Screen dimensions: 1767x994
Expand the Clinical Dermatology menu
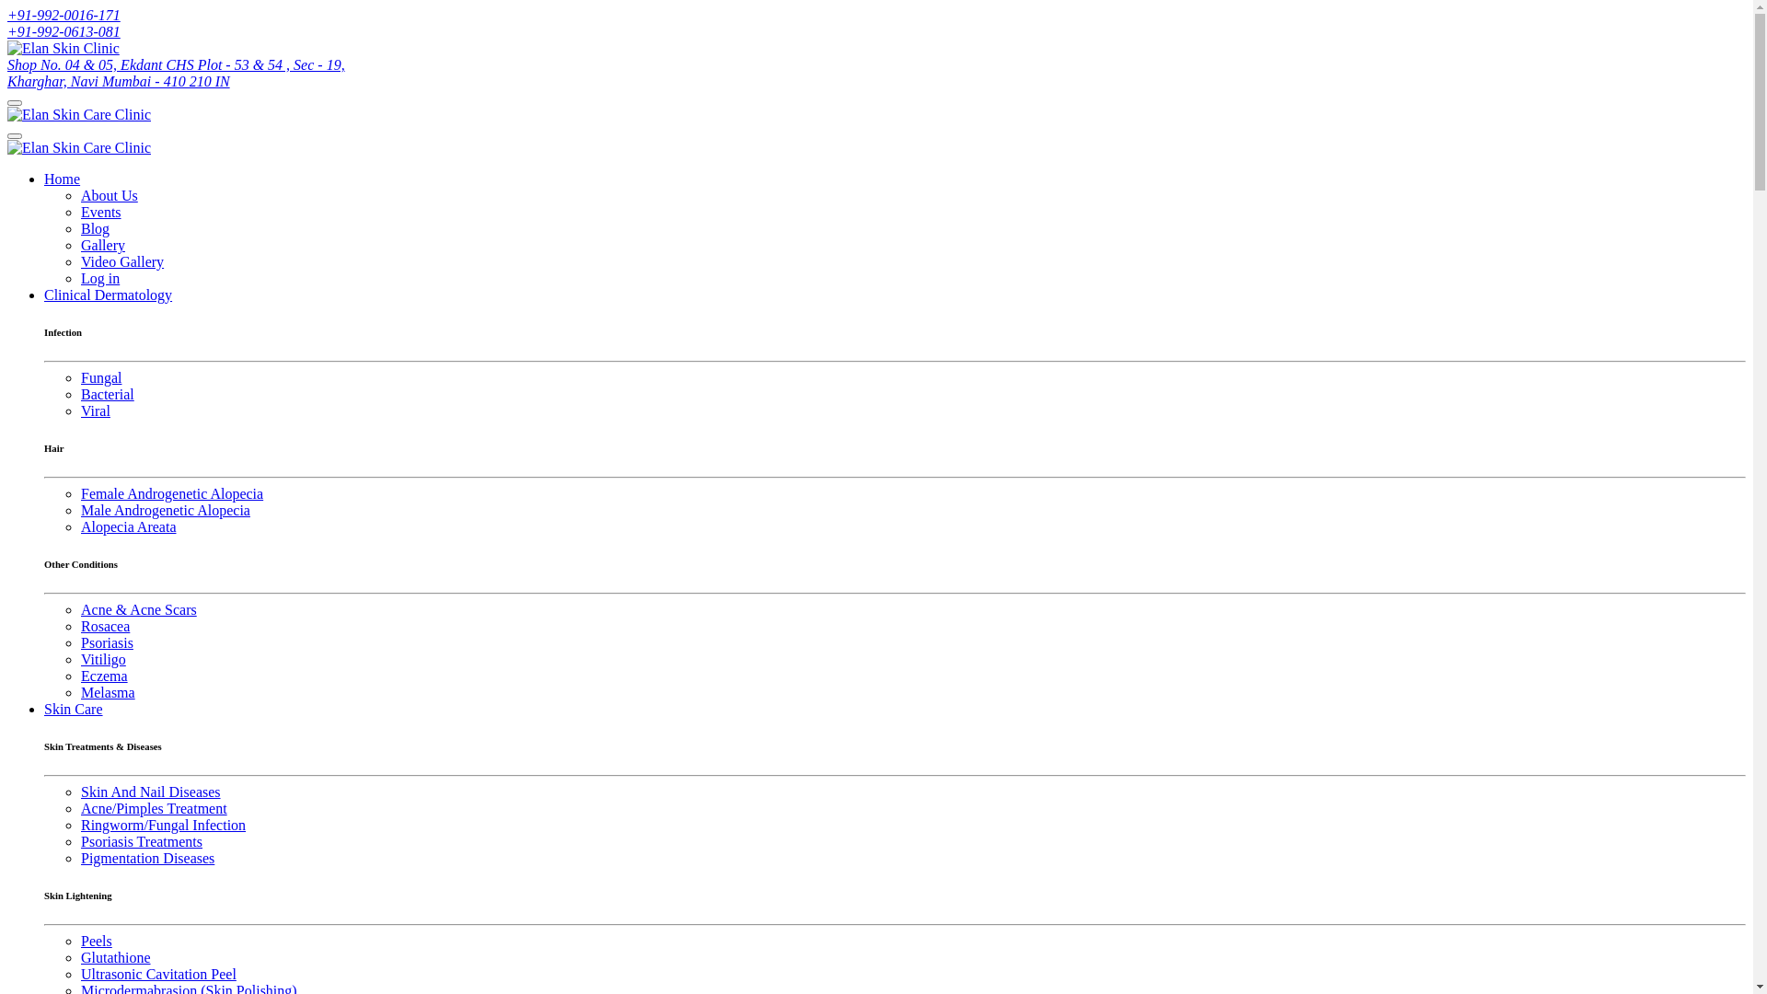(x=108, y=295)
